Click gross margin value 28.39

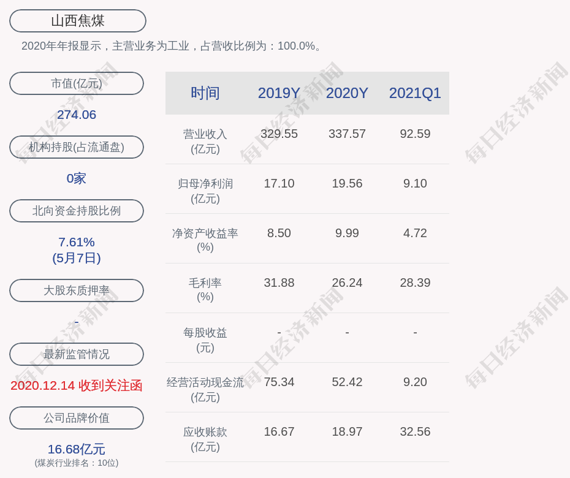[415, 283]
